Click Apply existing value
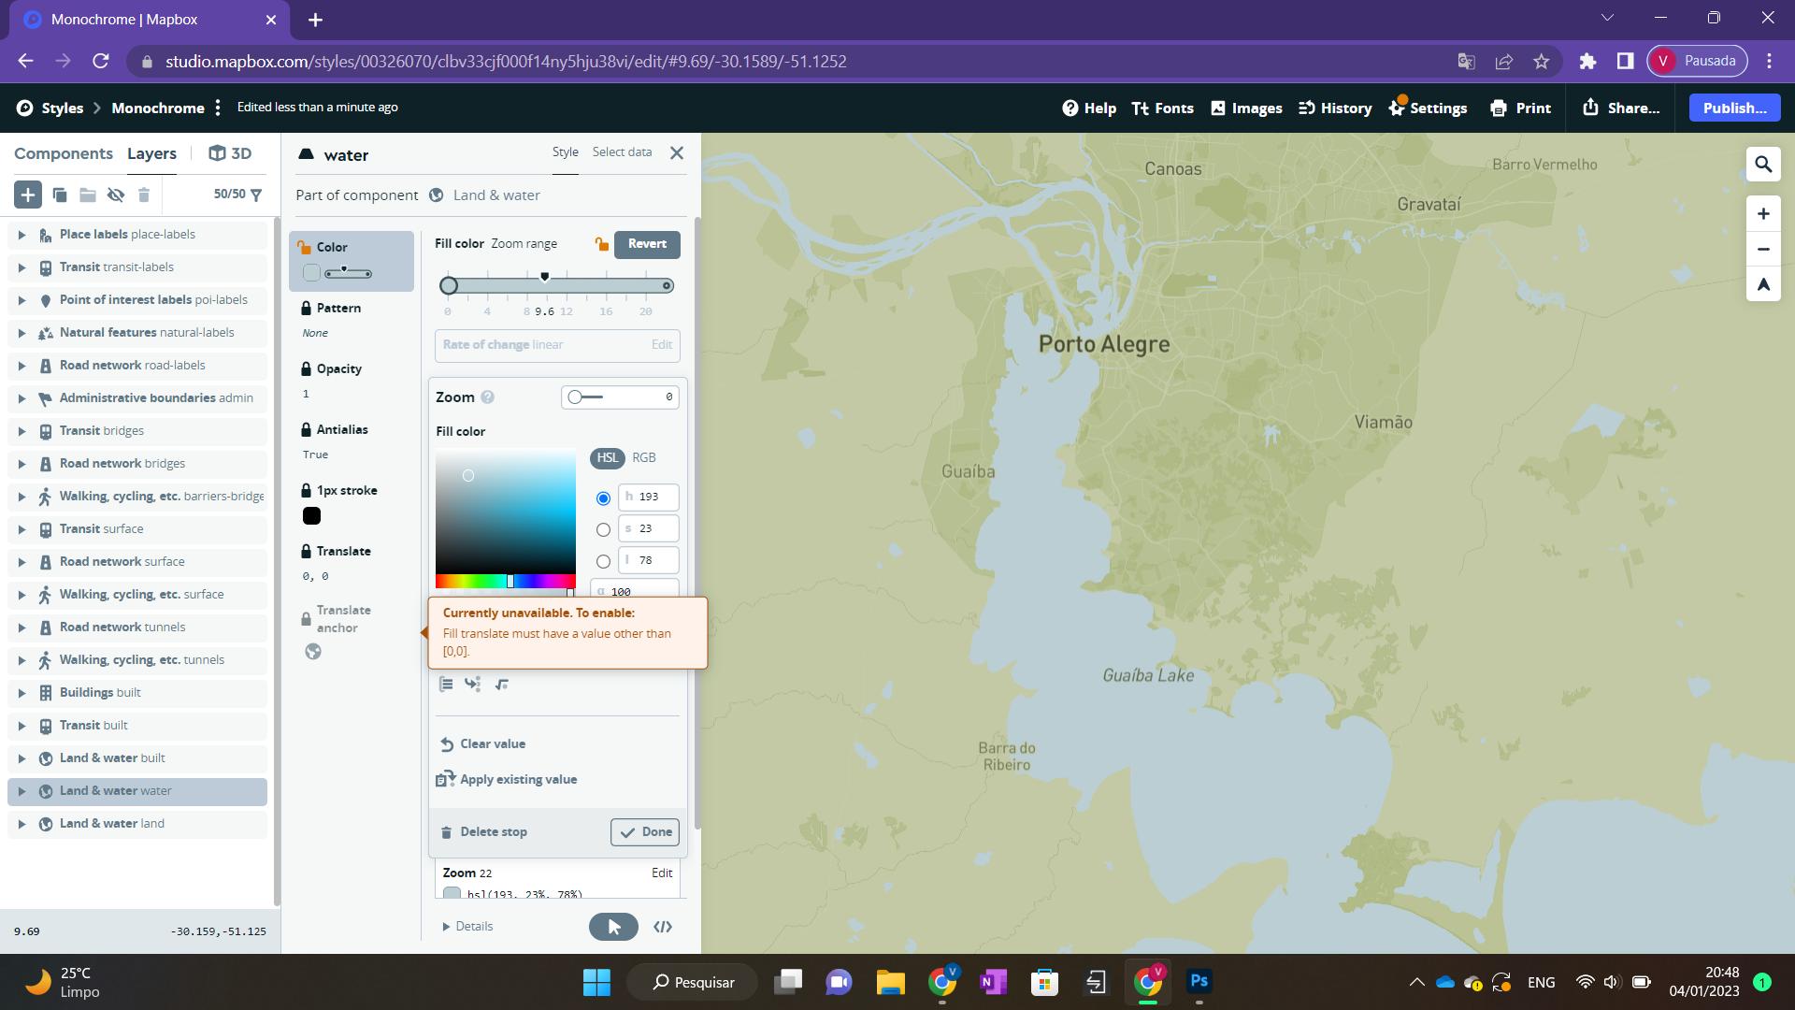This screenshot has width=1795, height=1010. tap(508, 780)
